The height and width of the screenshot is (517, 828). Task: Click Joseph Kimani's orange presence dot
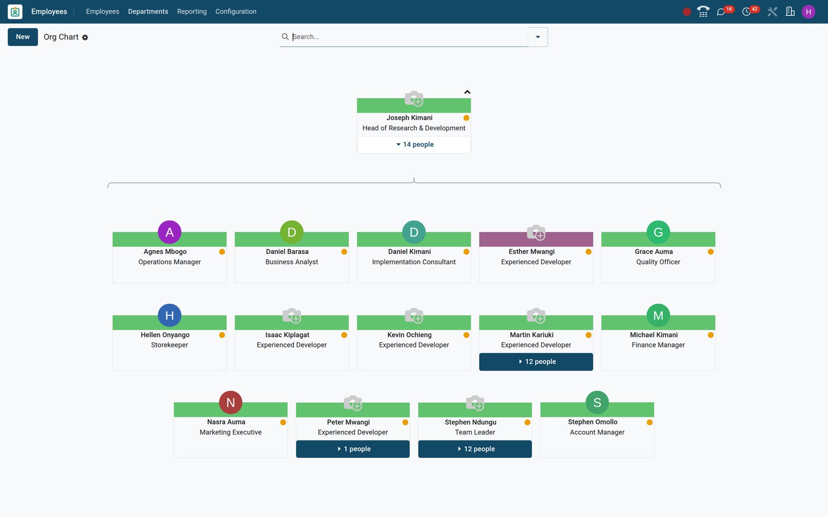point(466,118)
